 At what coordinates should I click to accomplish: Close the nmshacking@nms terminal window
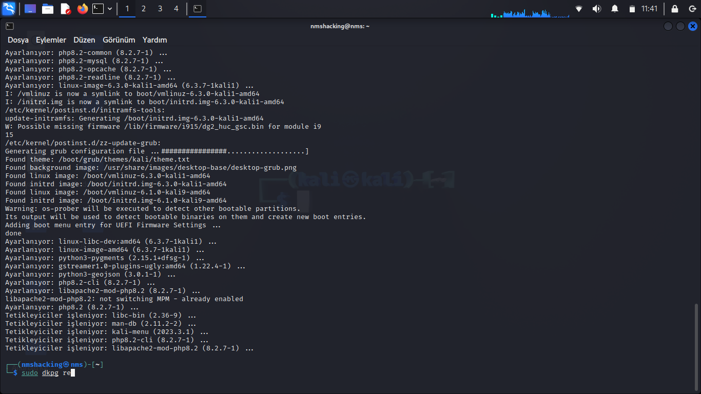pos(693,26)
